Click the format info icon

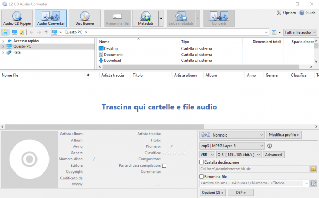pos(269,146)
